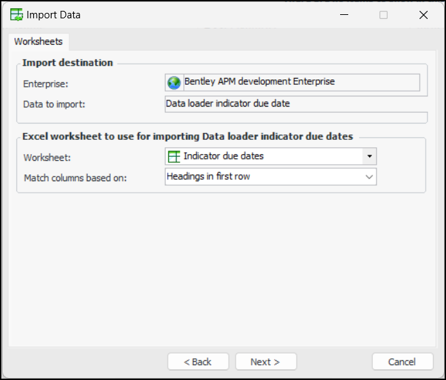Click the Import Data title bar icon
The width and height of the screenshot is (446, 380).
click(x=17, y=14)
